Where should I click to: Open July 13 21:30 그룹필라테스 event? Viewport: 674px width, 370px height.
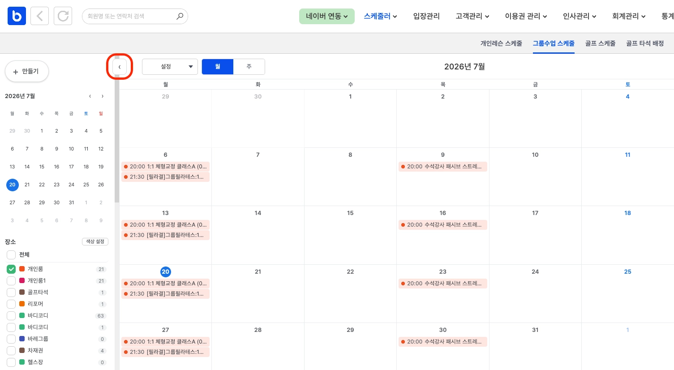point(165,235)
